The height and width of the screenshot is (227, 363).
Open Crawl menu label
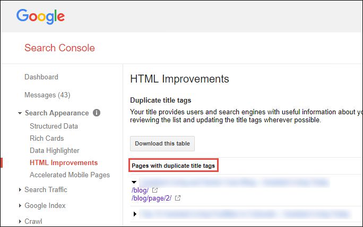coord(33,221)
